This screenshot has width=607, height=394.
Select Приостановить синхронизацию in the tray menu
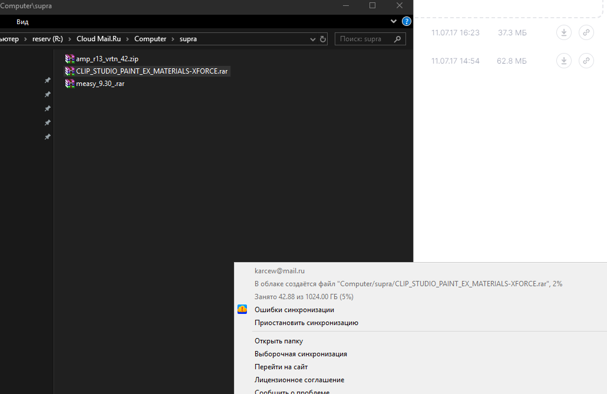coord(306,323)
